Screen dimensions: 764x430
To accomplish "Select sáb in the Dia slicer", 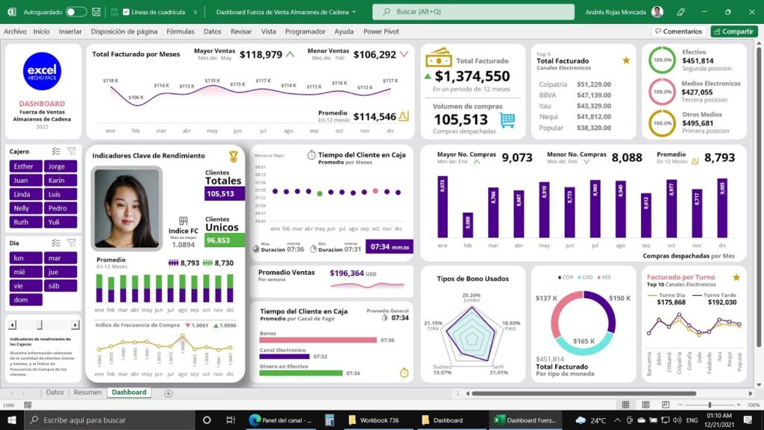I will (x=60, y=286).
